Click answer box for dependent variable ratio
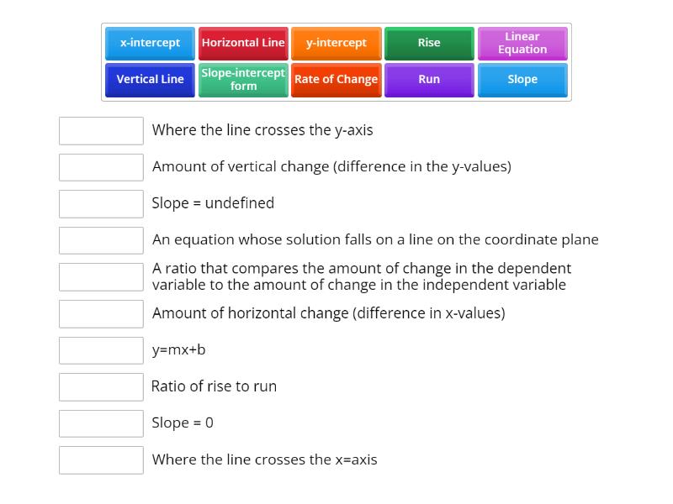 (x=101, y=277)
